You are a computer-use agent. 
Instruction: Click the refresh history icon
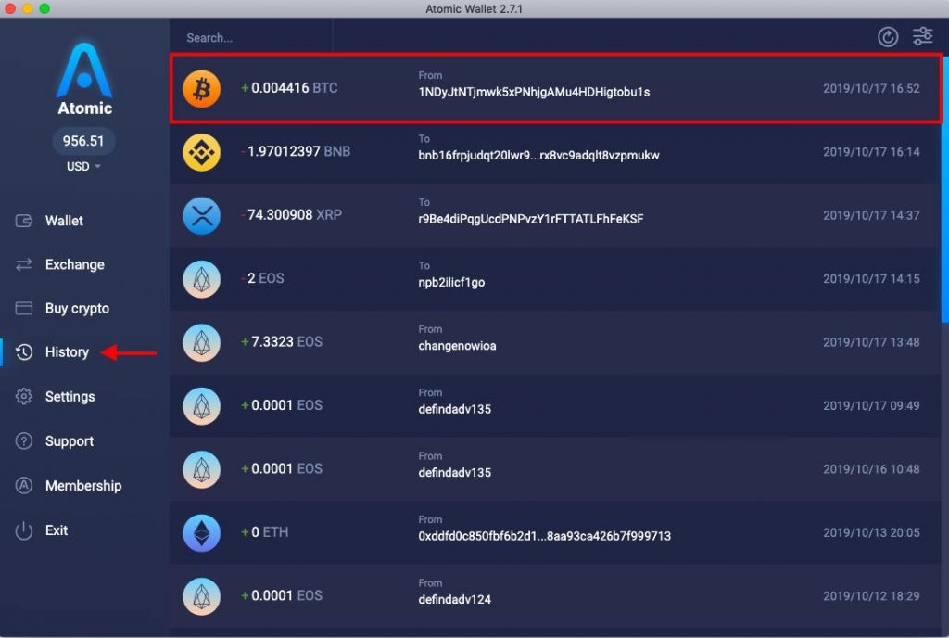coord(887,37)
